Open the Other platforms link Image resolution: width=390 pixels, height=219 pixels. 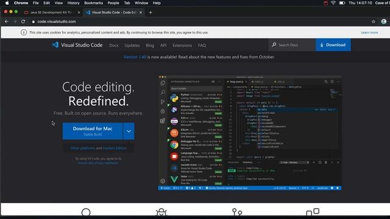coord(82,148)
